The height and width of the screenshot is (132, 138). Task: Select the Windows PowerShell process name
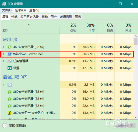click(x=28, y=54)
